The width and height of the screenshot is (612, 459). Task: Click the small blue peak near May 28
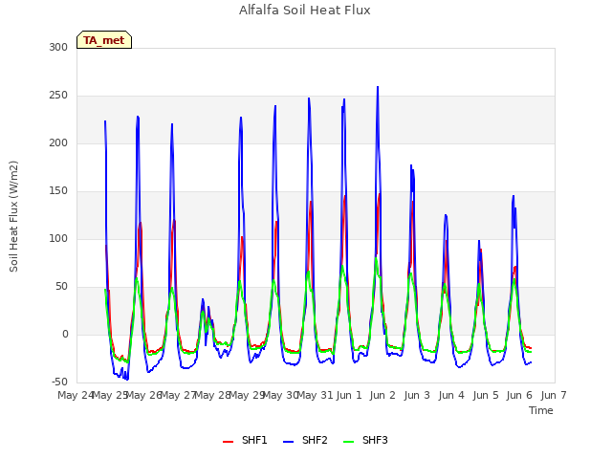pos(203,299)
